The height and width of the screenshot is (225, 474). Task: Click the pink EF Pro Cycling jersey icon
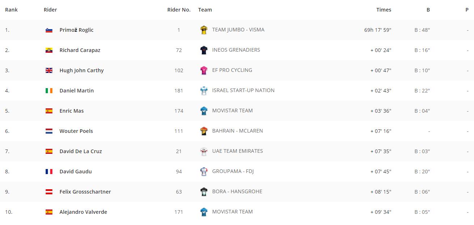point(204,70)
